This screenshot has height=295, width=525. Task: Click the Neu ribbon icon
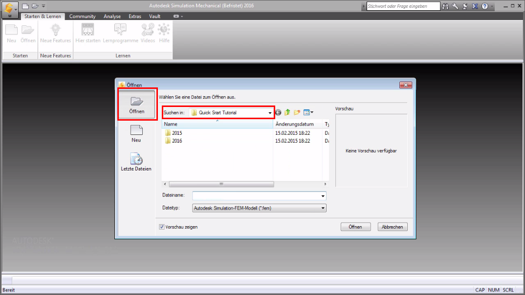tap(11, 33)
